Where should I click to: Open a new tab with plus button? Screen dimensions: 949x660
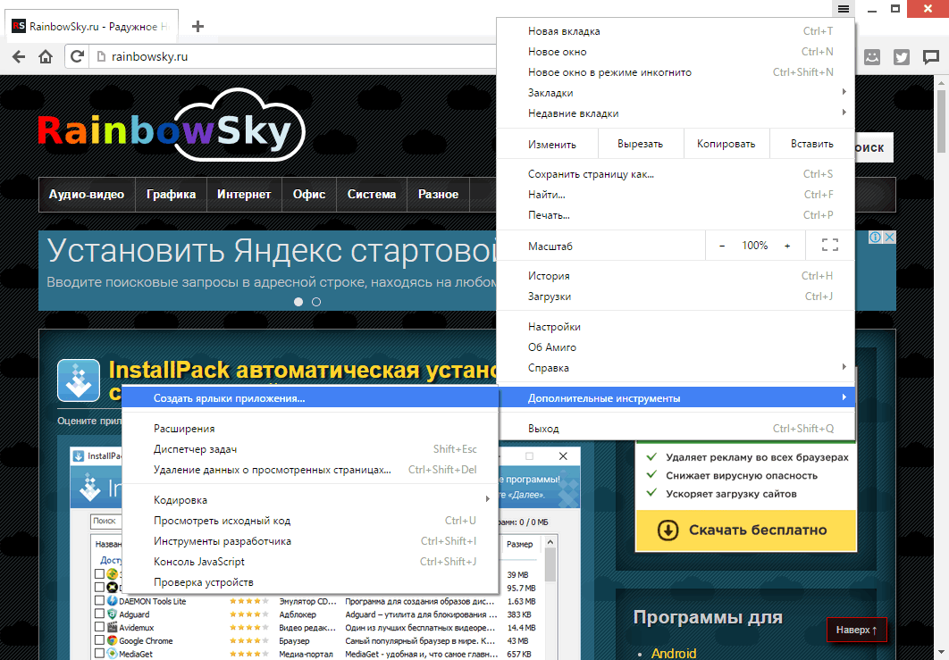coord(197,26)
